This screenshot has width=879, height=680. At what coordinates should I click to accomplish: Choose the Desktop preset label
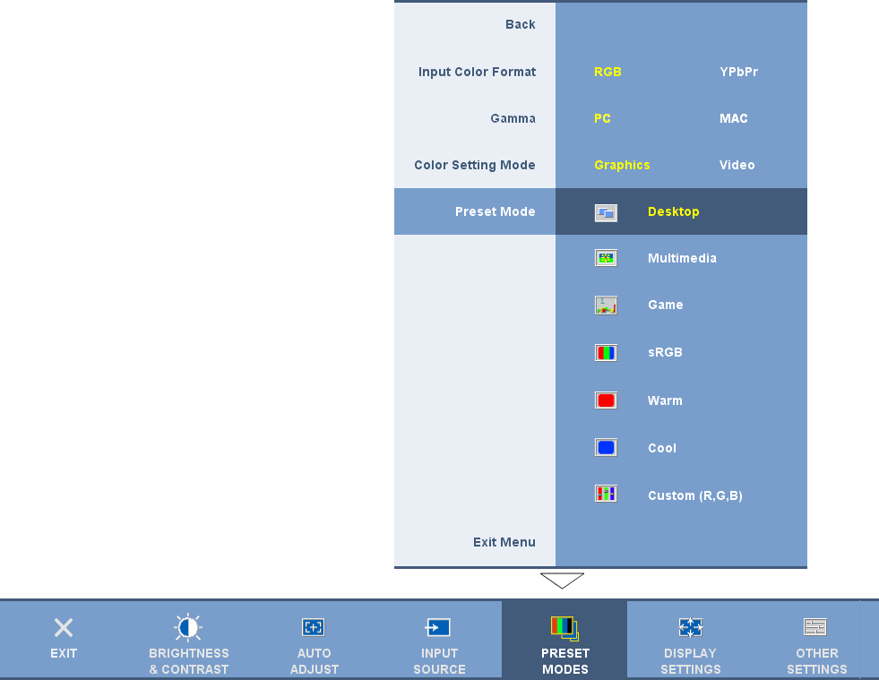(x=673, y=212)
